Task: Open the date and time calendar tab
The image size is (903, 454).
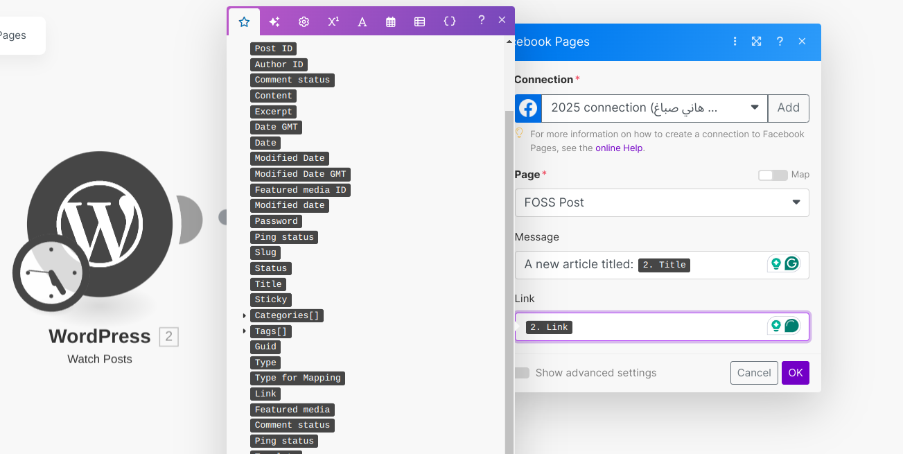Action: (x=391, y=21)
